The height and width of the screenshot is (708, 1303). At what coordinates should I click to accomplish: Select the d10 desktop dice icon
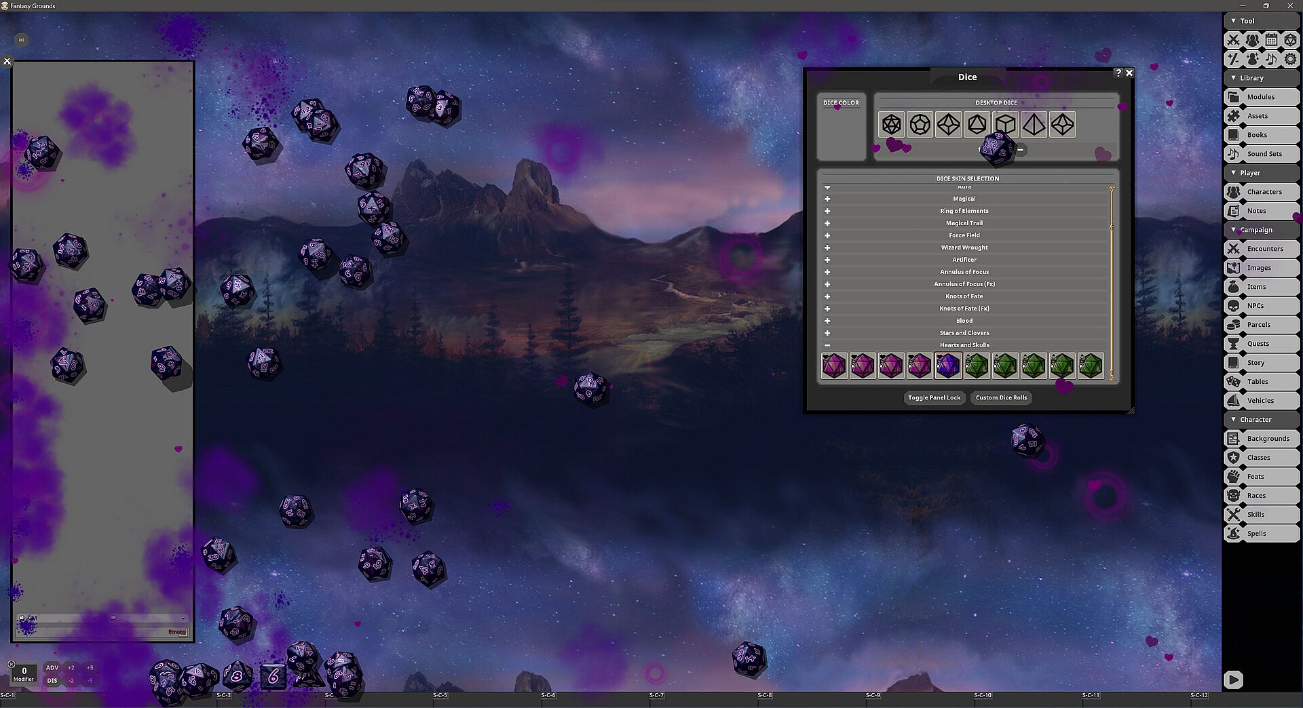(949, 125)
